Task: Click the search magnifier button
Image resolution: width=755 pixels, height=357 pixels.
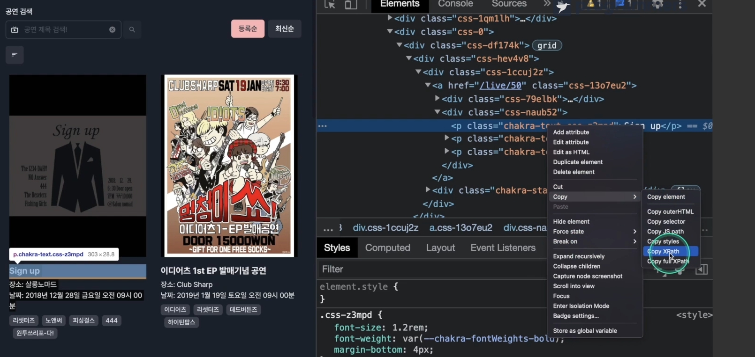Action: coord(132,29)
